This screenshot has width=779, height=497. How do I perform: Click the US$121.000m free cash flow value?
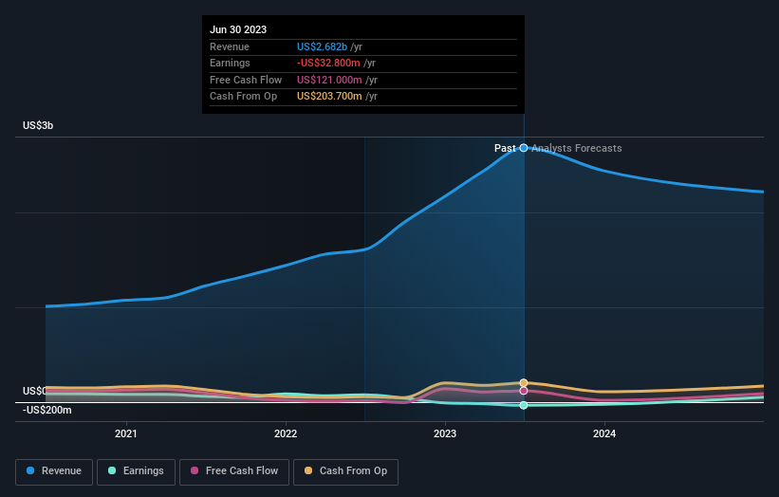click(x=329, y=80)
